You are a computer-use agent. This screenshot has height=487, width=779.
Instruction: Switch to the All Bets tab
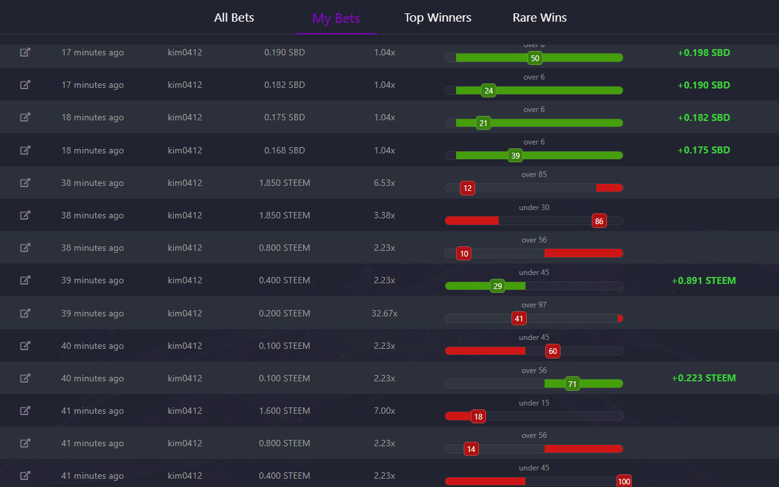234,18
